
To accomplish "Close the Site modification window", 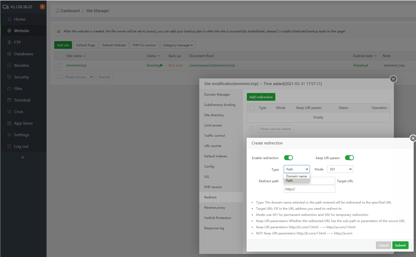I will click(393, 79).
